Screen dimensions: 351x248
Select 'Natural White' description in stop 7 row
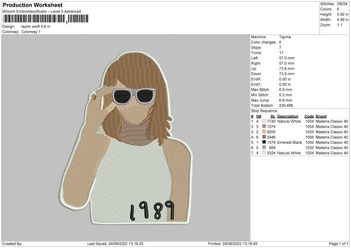(289, 153)
